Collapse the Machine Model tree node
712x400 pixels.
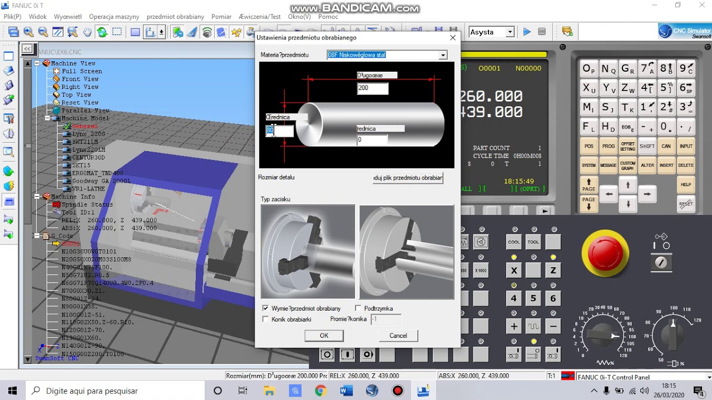[x=48, y=118]
